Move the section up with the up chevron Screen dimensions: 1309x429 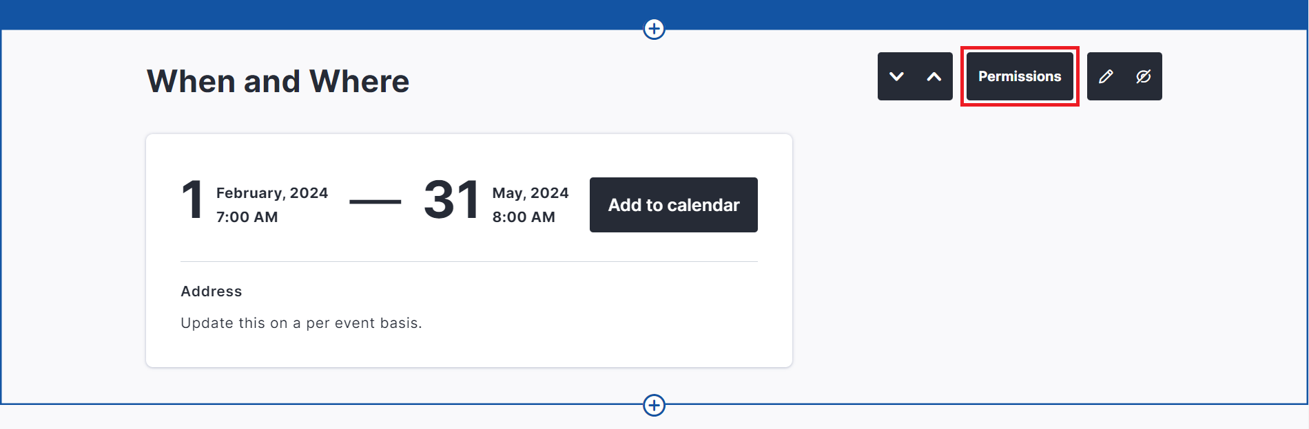934,76
